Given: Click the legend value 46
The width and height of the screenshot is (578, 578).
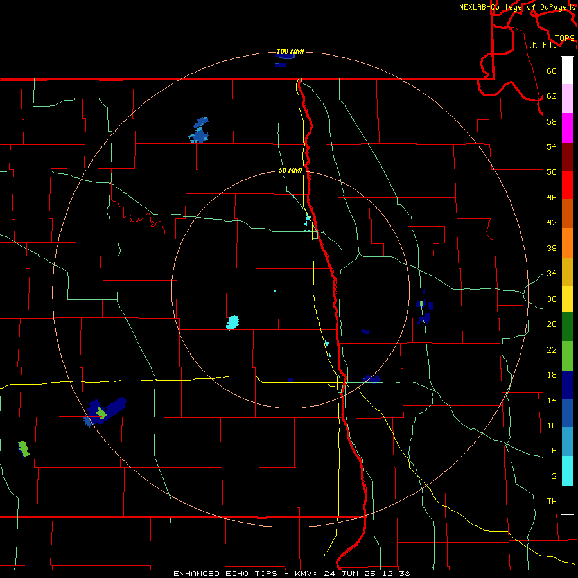Looking at the screenshot, I should click(552, 198).
